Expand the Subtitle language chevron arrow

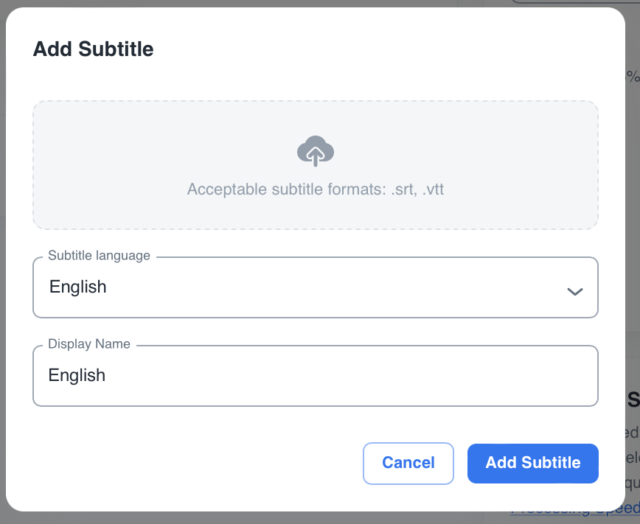pyautogui.click(x=574, y=291)
